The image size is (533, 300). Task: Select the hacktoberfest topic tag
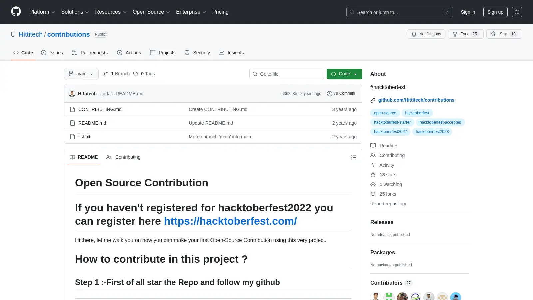point(417,113)
